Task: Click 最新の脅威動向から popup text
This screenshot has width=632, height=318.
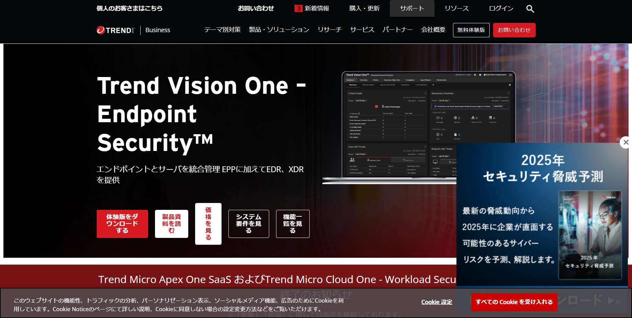Action: 498,211
